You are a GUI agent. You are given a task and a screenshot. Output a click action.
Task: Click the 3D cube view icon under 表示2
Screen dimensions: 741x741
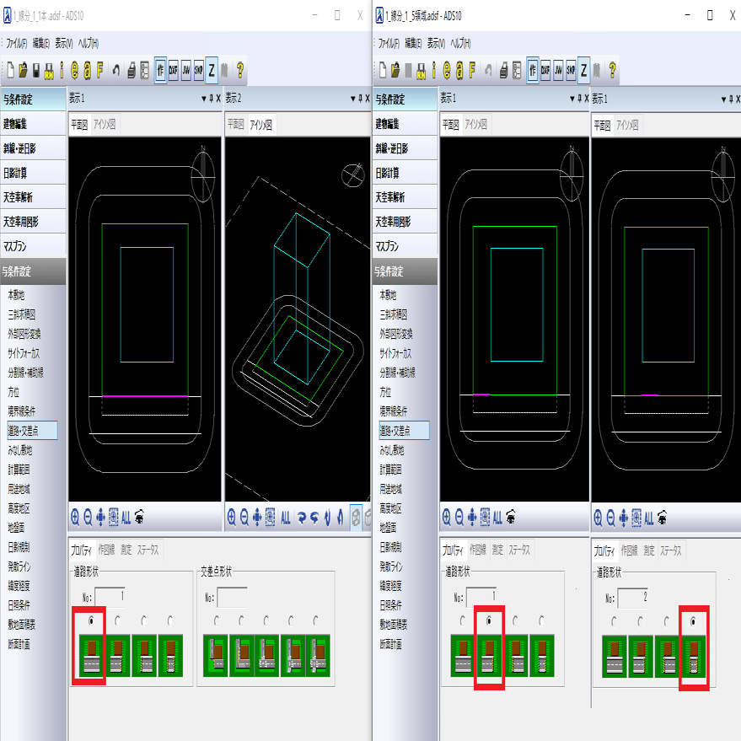[356, 517]
